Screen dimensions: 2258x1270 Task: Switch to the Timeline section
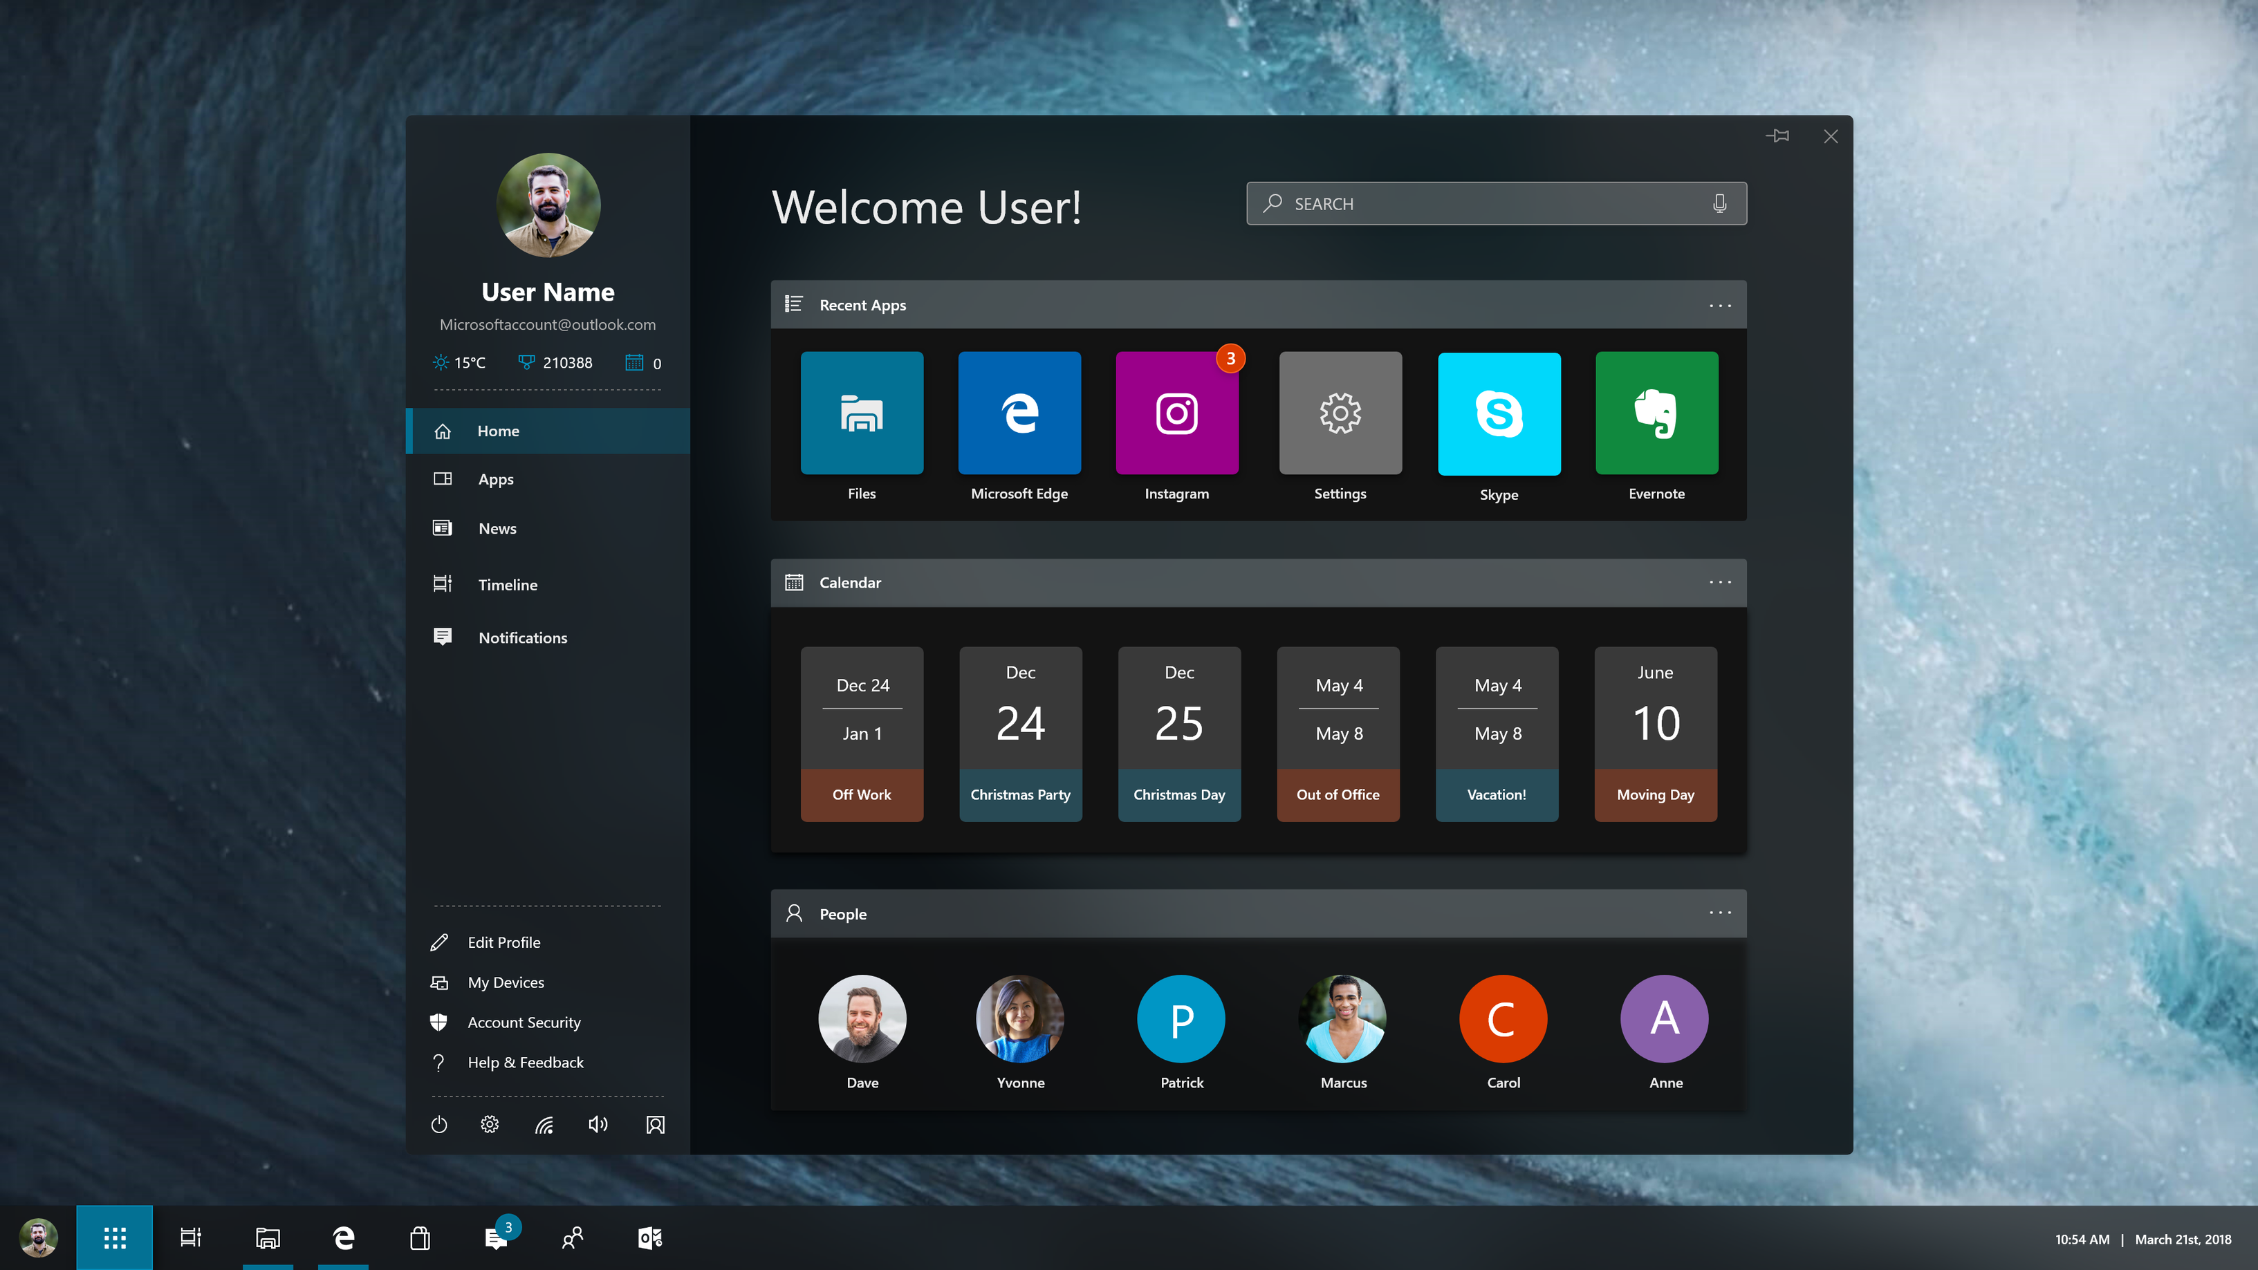[508, 583]
